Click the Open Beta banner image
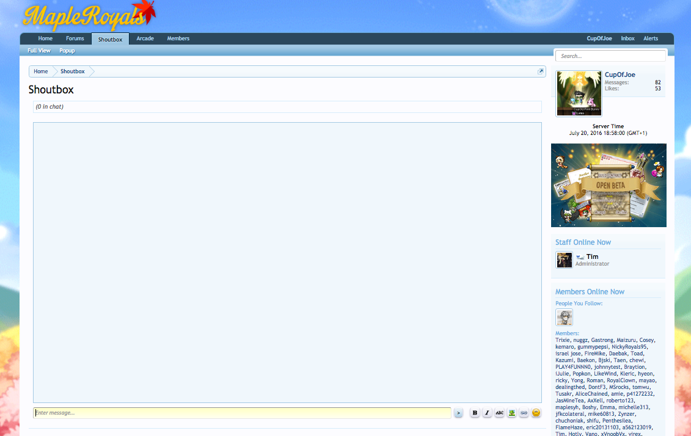Viewport: 691px width, 436px height. click(609, 185)
